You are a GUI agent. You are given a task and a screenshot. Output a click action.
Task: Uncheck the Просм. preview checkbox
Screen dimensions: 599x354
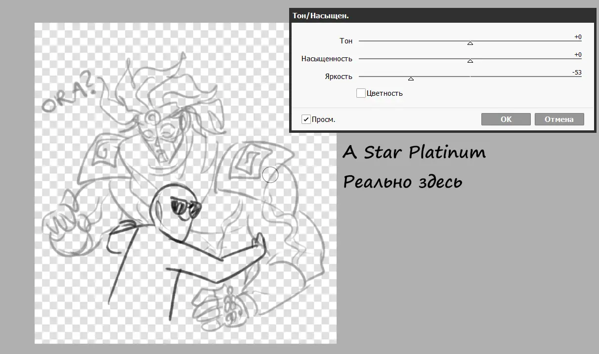point(306,119)
